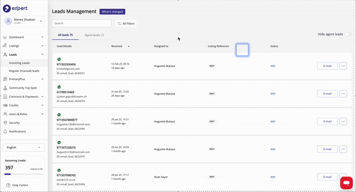
Task: Click the 397 remaining credits value
Action: pos(9,167)
